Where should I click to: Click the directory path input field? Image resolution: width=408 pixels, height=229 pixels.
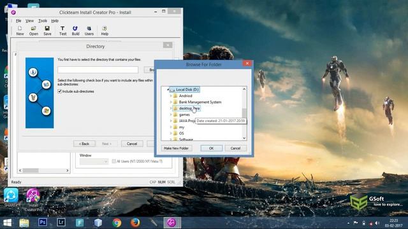point(98,69)
